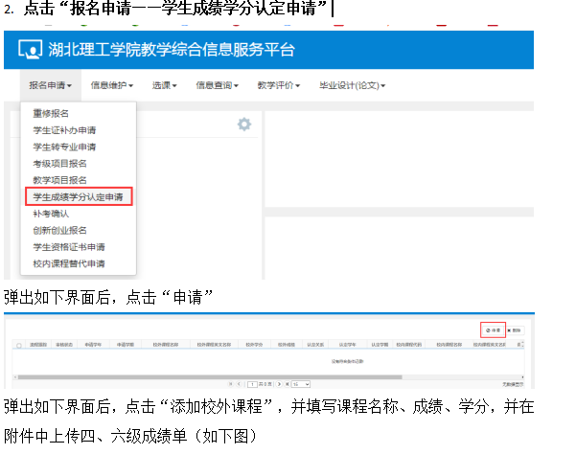The width and height of the screenshot is (576, 454).
Task: Select 学生资格证书申请 menu entry
Action: click(68, 247)
